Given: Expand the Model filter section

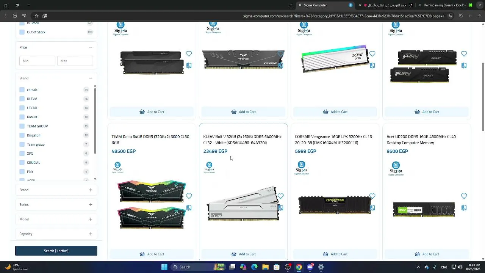Looking at the screenshot, I should click(x=91, y=219).
